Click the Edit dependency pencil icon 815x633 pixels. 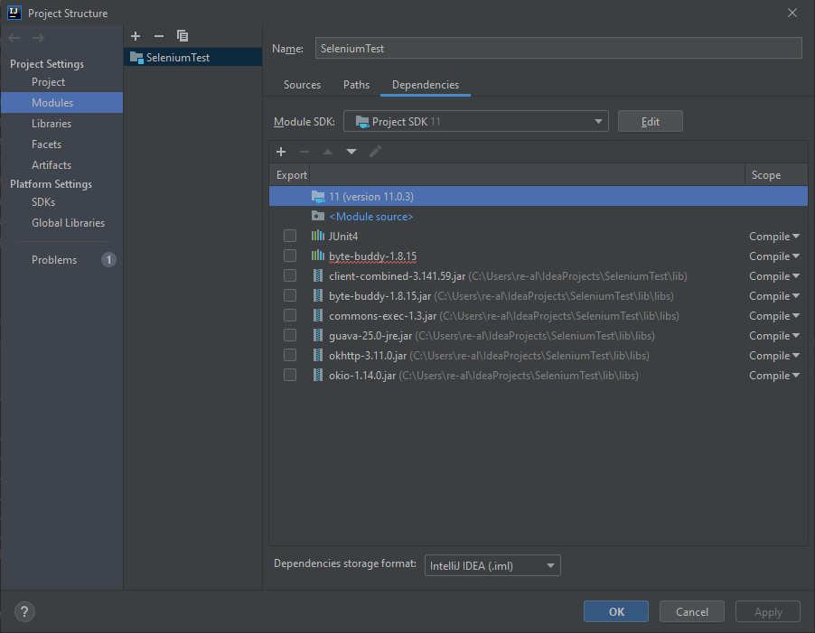tap(375, 152)
